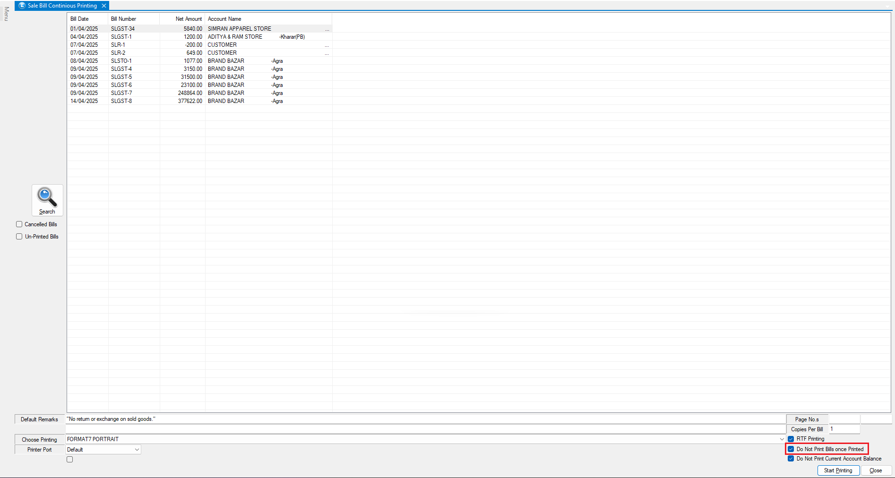The height and width of the screenshot is (478, 895).
Task: Click the Default Remarks text field
Action: 425,419
